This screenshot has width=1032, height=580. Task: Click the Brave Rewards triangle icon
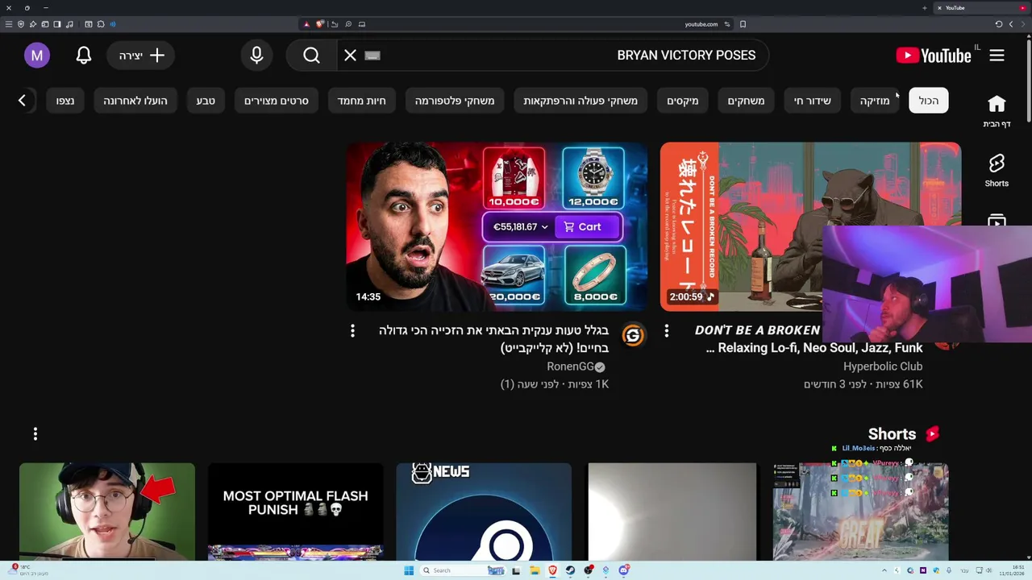point(306,24)
